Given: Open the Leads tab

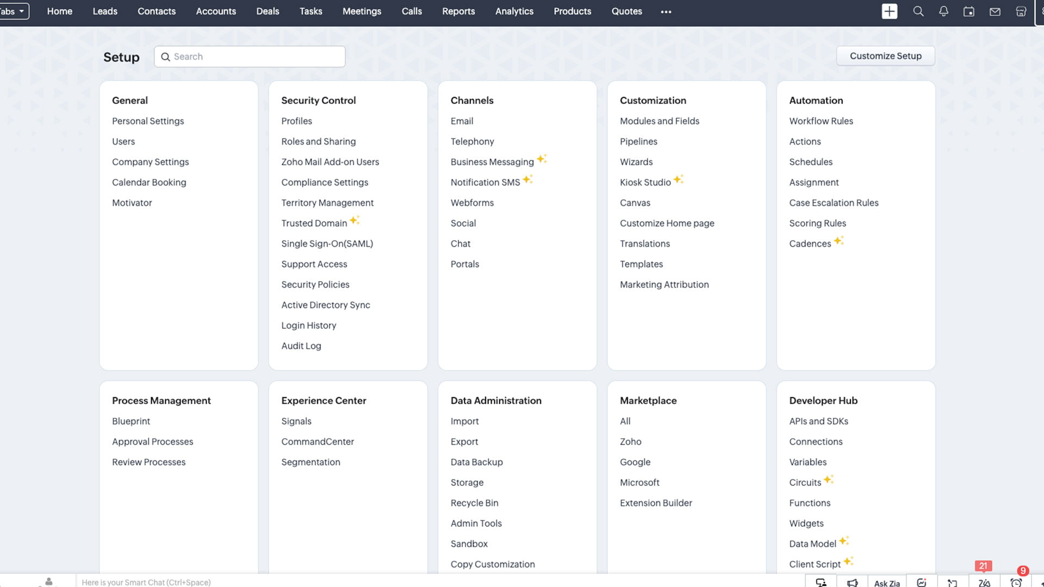Looking at the screenshot, I should pos(105,11).
